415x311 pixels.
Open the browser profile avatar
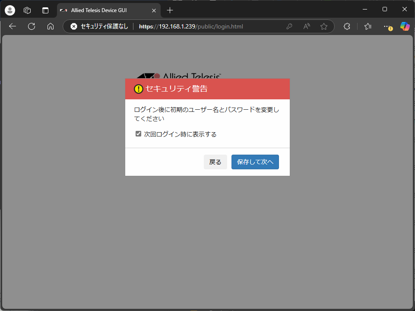coord(10,10)
